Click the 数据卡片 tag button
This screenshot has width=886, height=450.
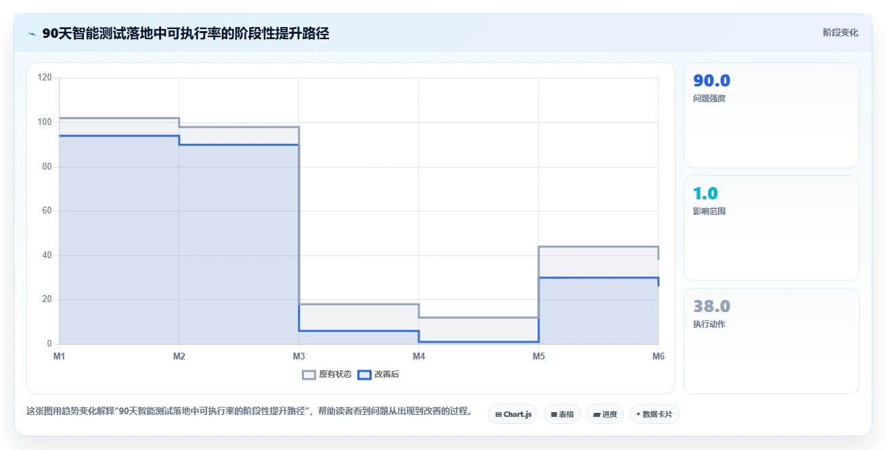coord(654,414)
